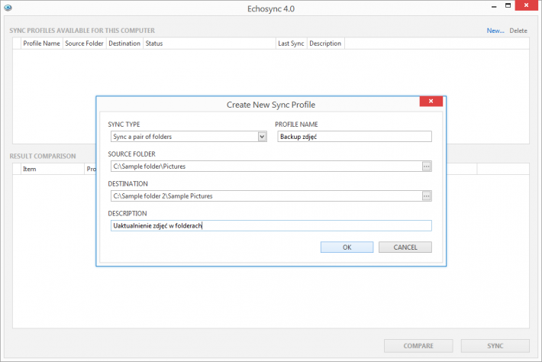Screen dimensions: 542x362
Task: Sort by Profile Name column header
Action: pos(41,44)
